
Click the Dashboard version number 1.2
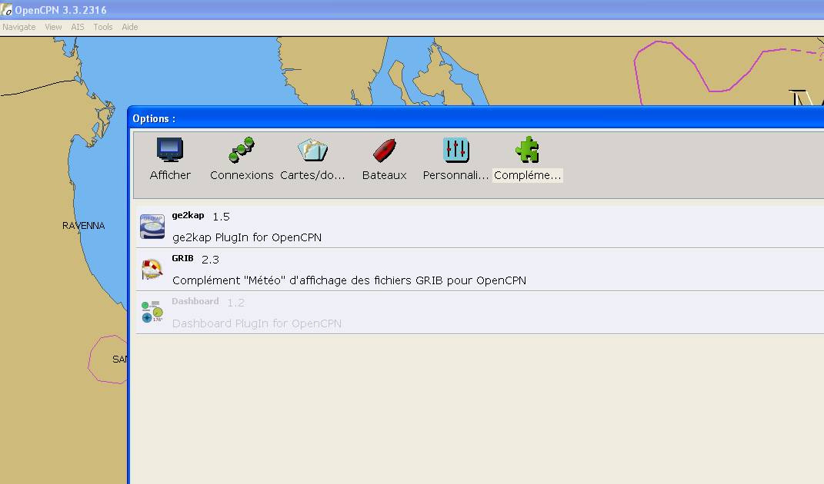point(235,303)
